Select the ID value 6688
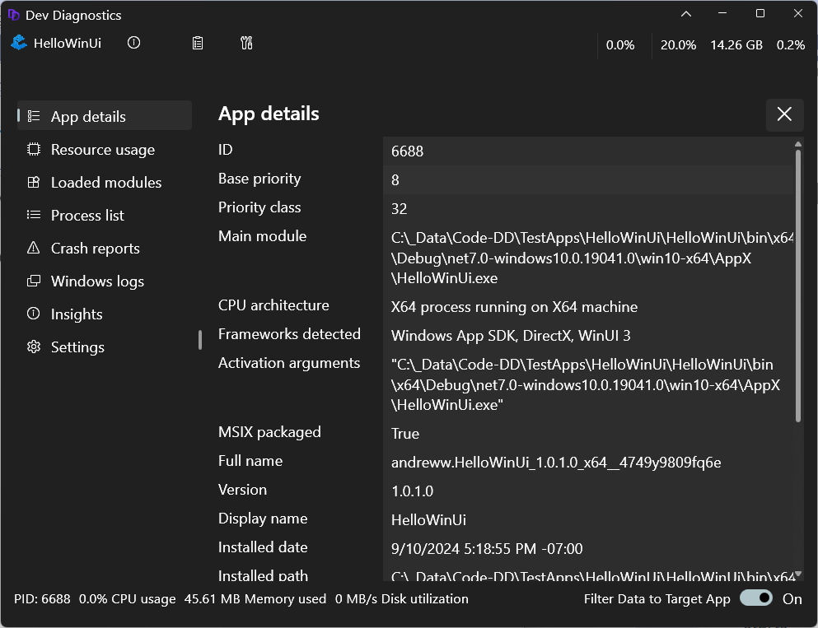 [x=408, y=151]
